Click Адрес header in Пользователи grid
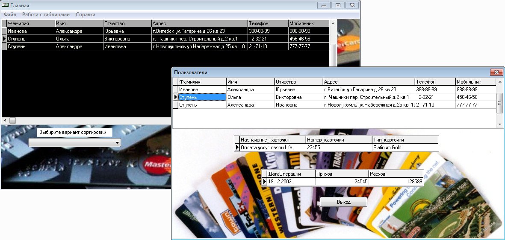Screen dimensions: 505x240 [369, 82]
